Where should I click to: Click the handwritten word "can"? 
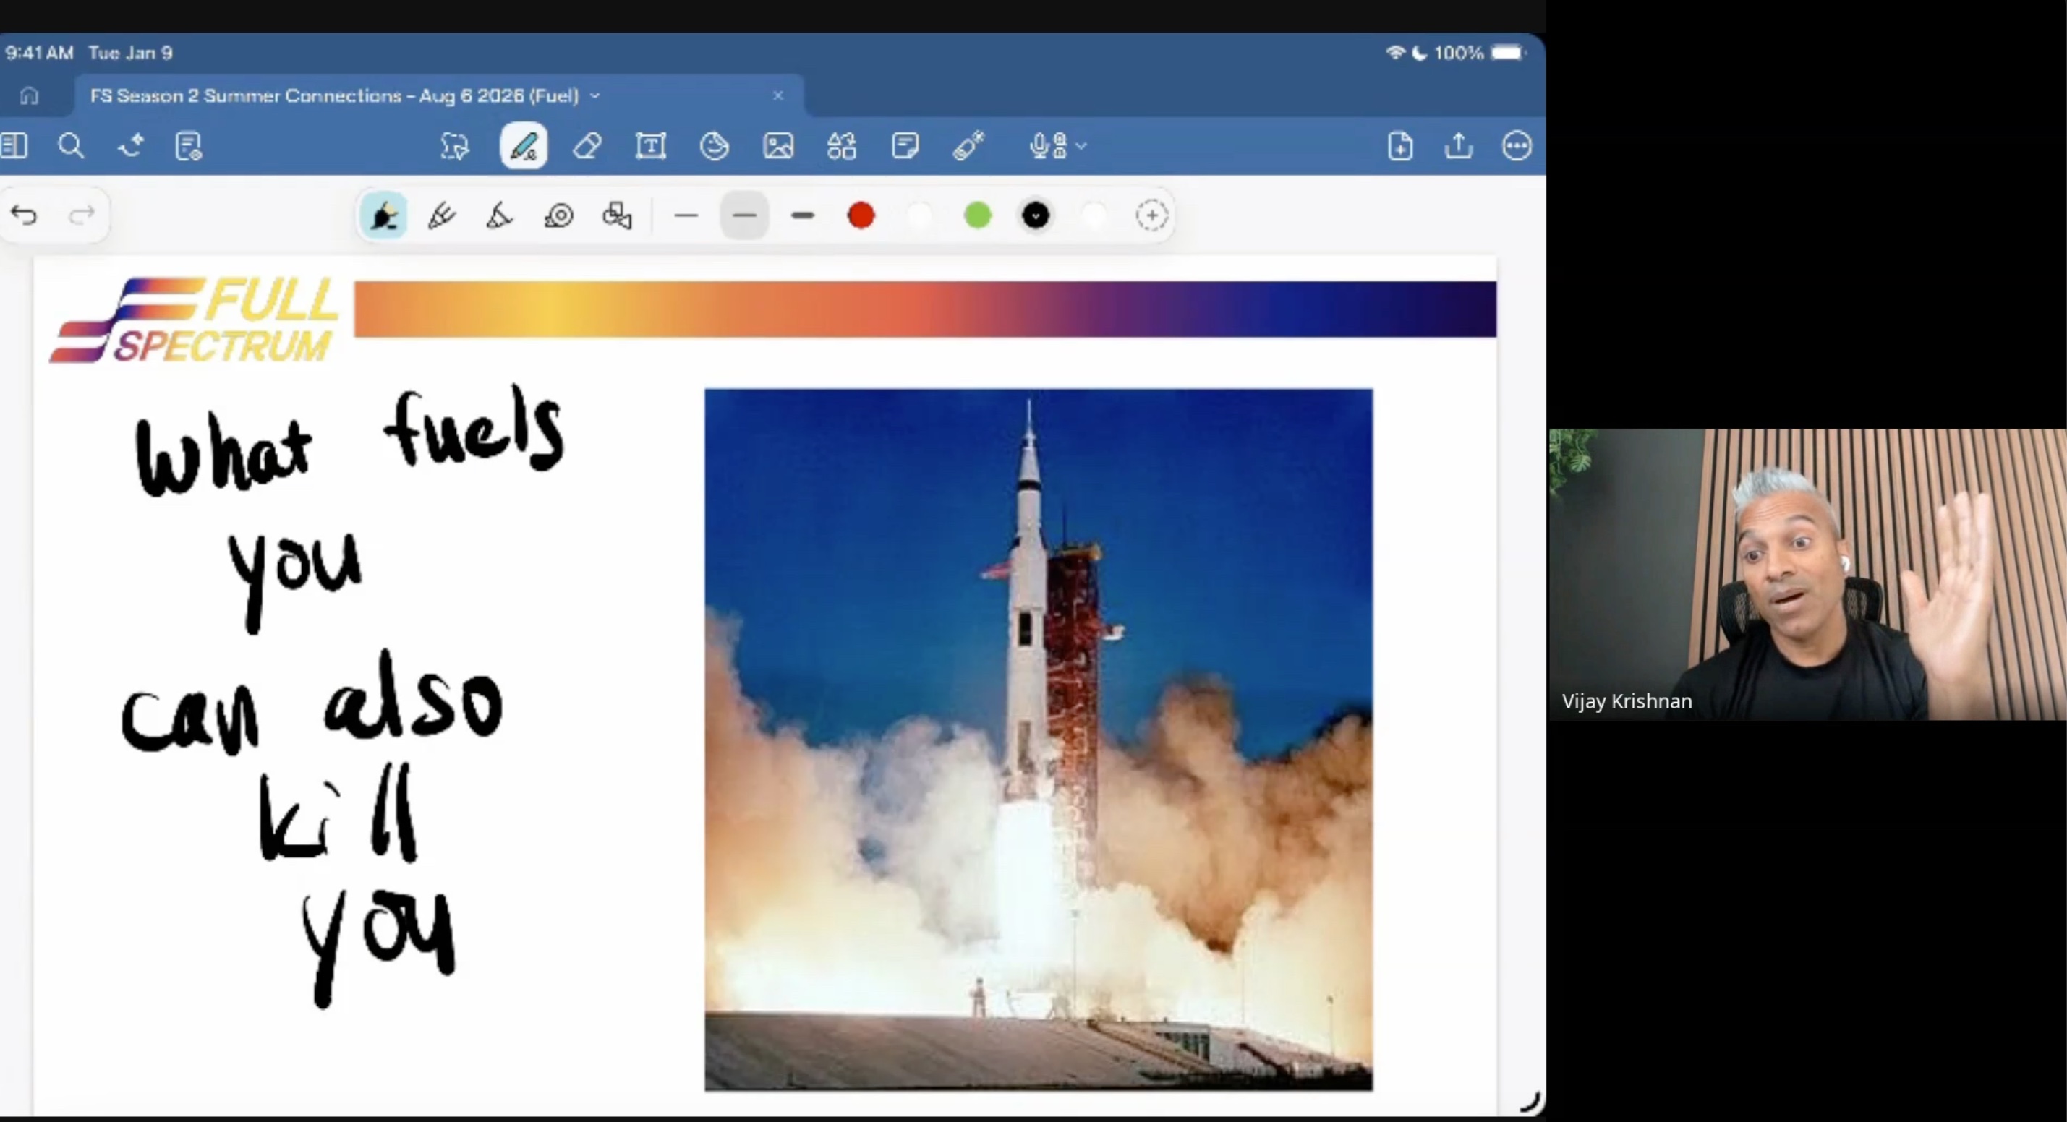tap(191, 719)
